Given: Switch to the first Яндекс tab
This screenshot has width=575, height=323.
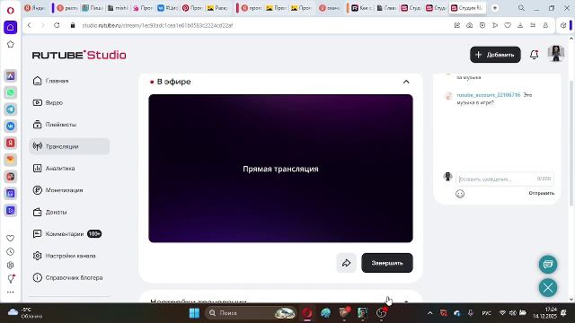Looking at the screenshot, I should point(35,8).
